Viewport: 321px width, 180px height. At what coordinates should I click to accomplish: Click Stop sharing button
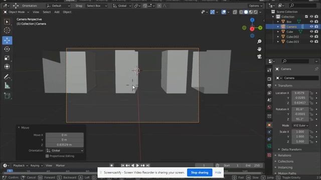tap(200, 172)
